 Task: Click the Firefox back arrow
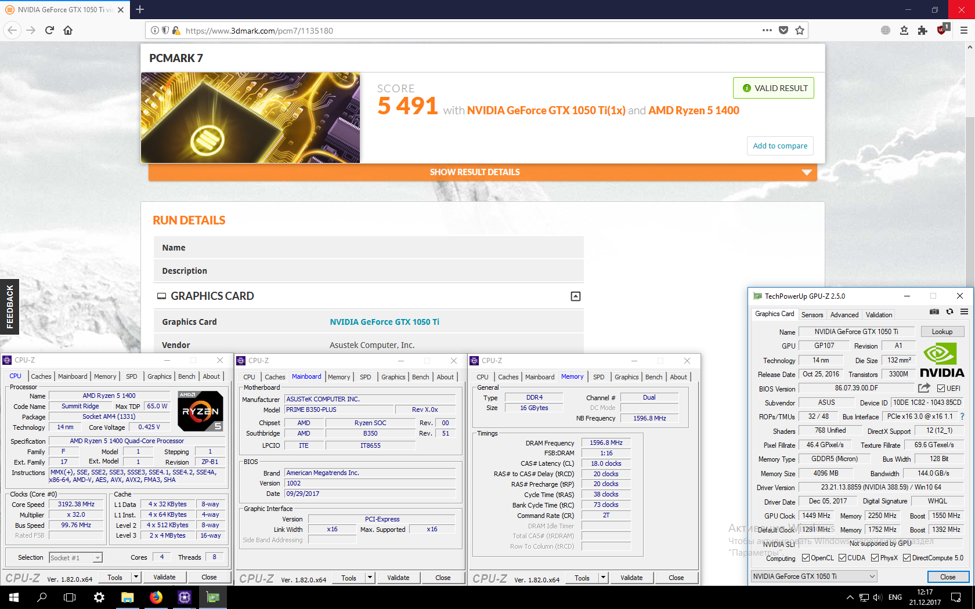[x=13, y=30]
